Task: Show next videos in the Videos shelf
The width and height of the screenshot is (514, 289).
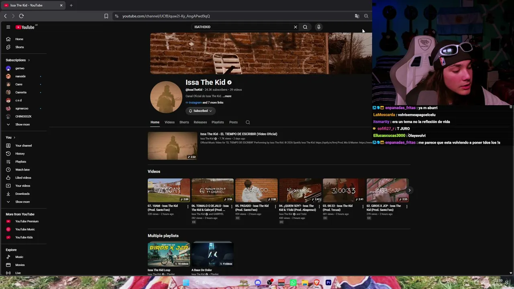Action: pos(409,190)
